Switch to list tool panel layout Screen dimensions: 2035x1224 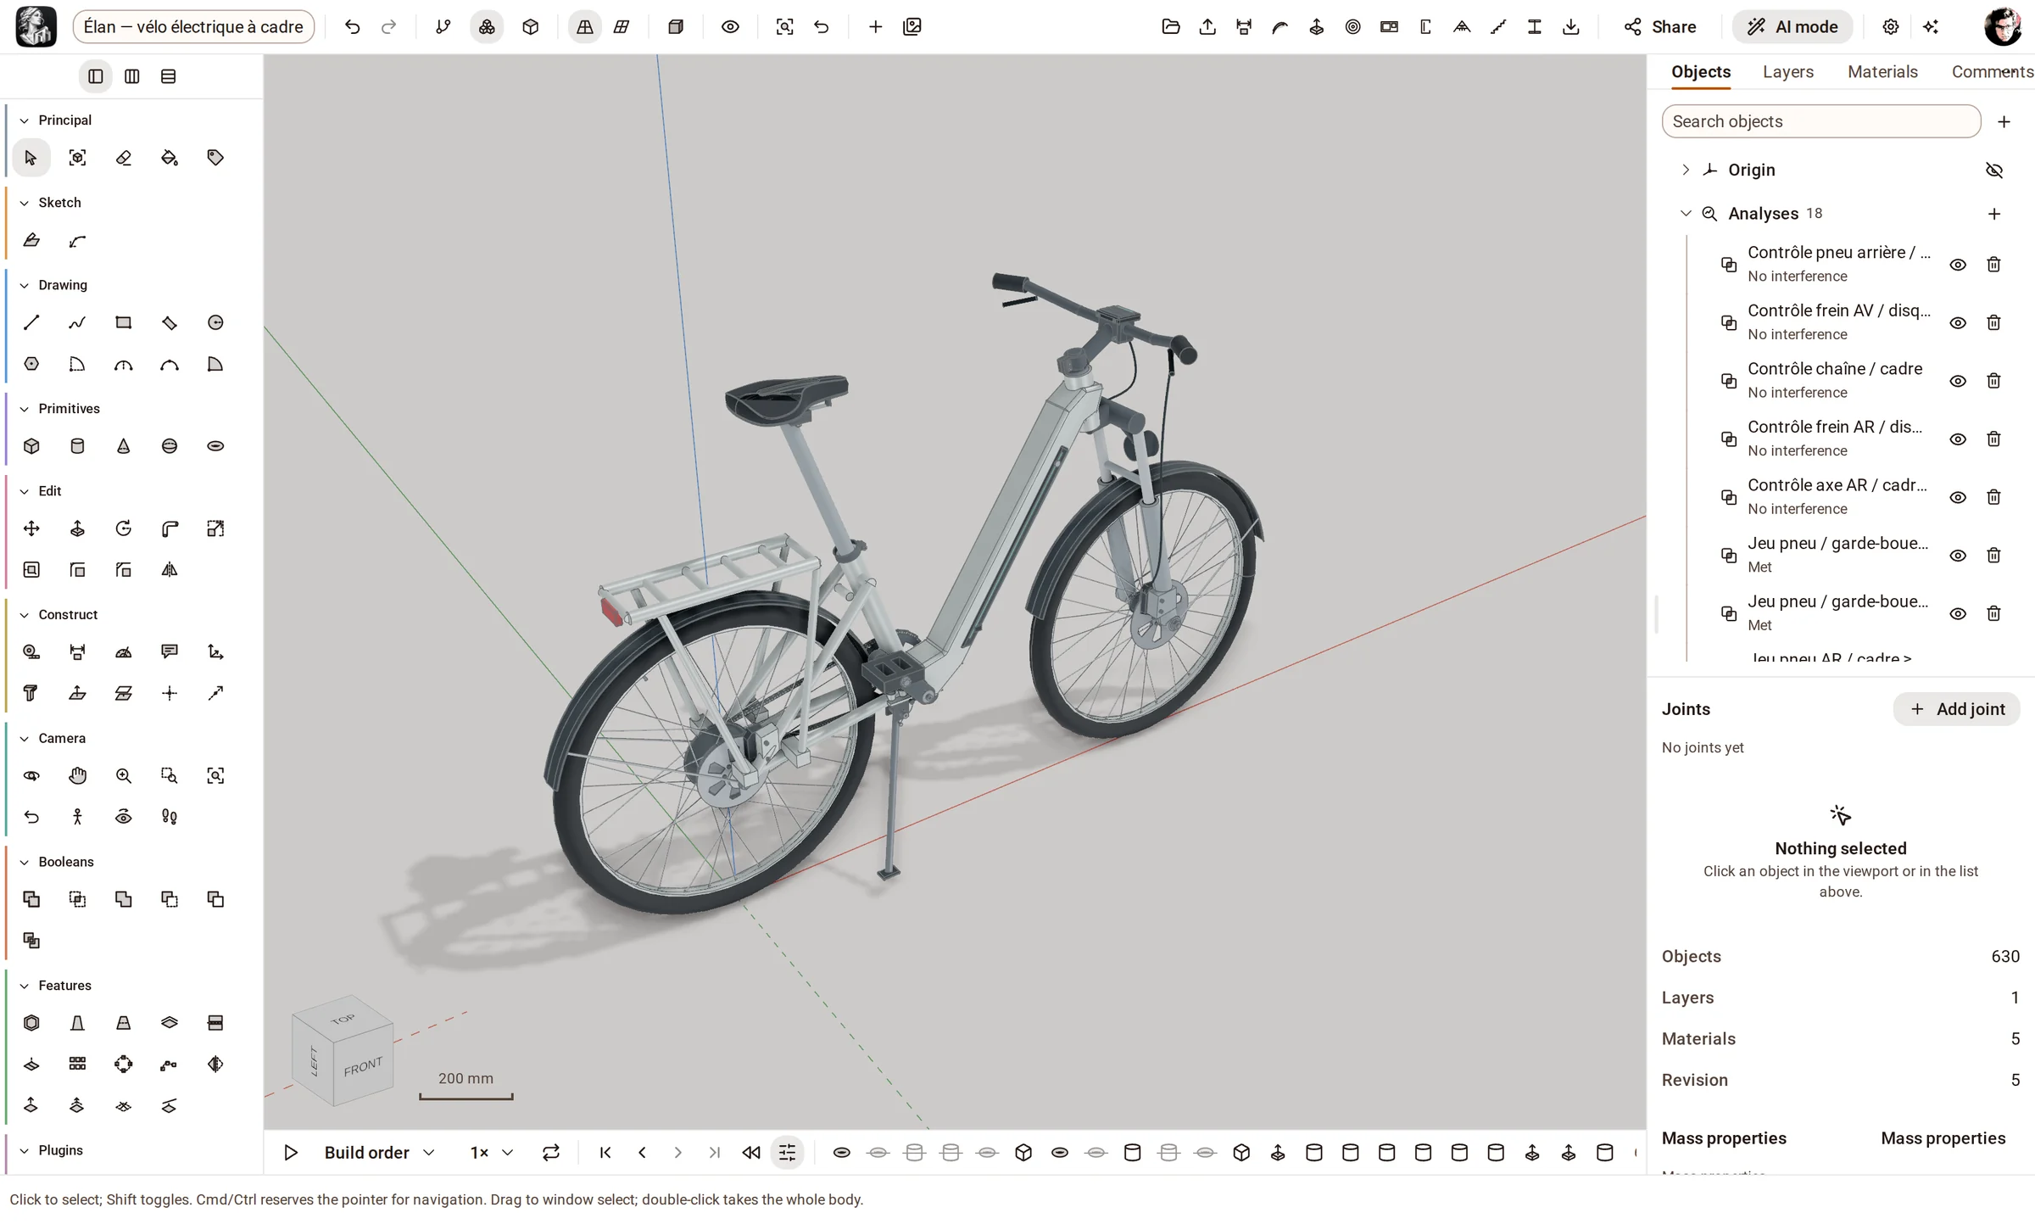click(x=169, y=76)
